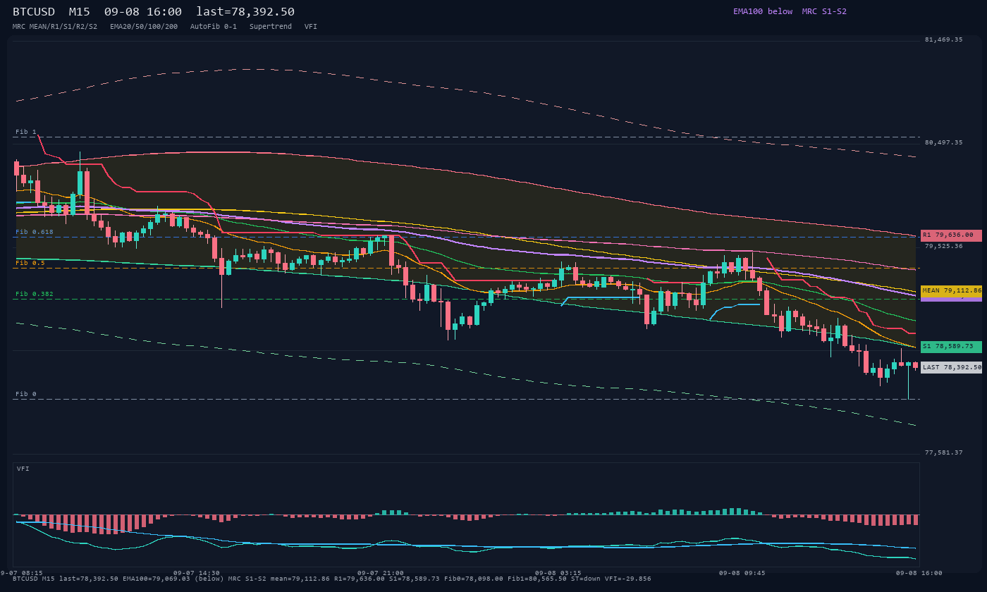
Task: Select the S1 78,589.73 price tag
Action: tap(951, 347)
